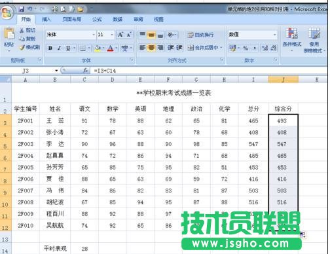The height and width of the screenshot is (254, 330).
Task: Expand the font size 11 dropdown
Action: pos(112,35)
